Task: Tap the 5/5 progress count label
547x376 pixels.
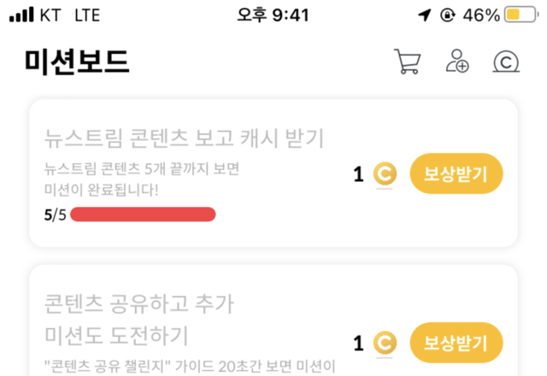Action: [55, 214]
